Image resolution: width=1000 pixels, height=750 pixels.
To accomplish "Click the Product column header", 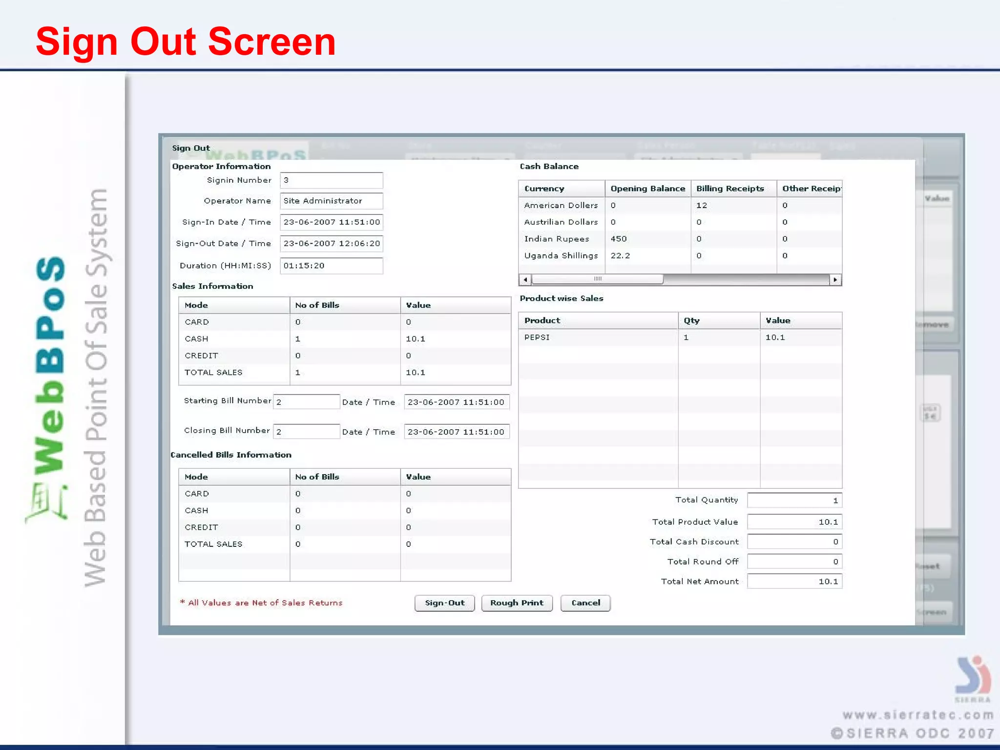I will [x=598, y=320].
